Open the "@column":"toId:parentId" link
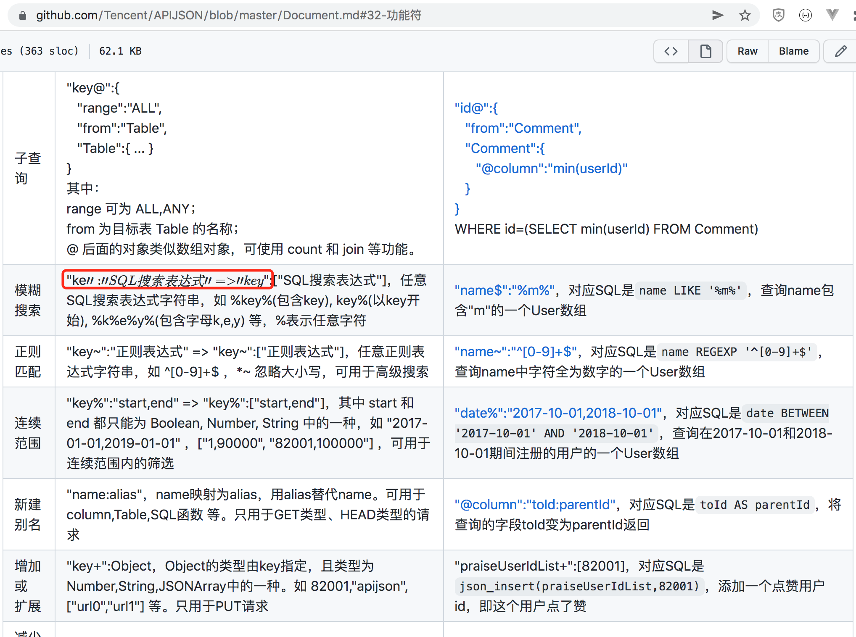The height and width of the screenshot is (637, 856). tap(535, 505)
